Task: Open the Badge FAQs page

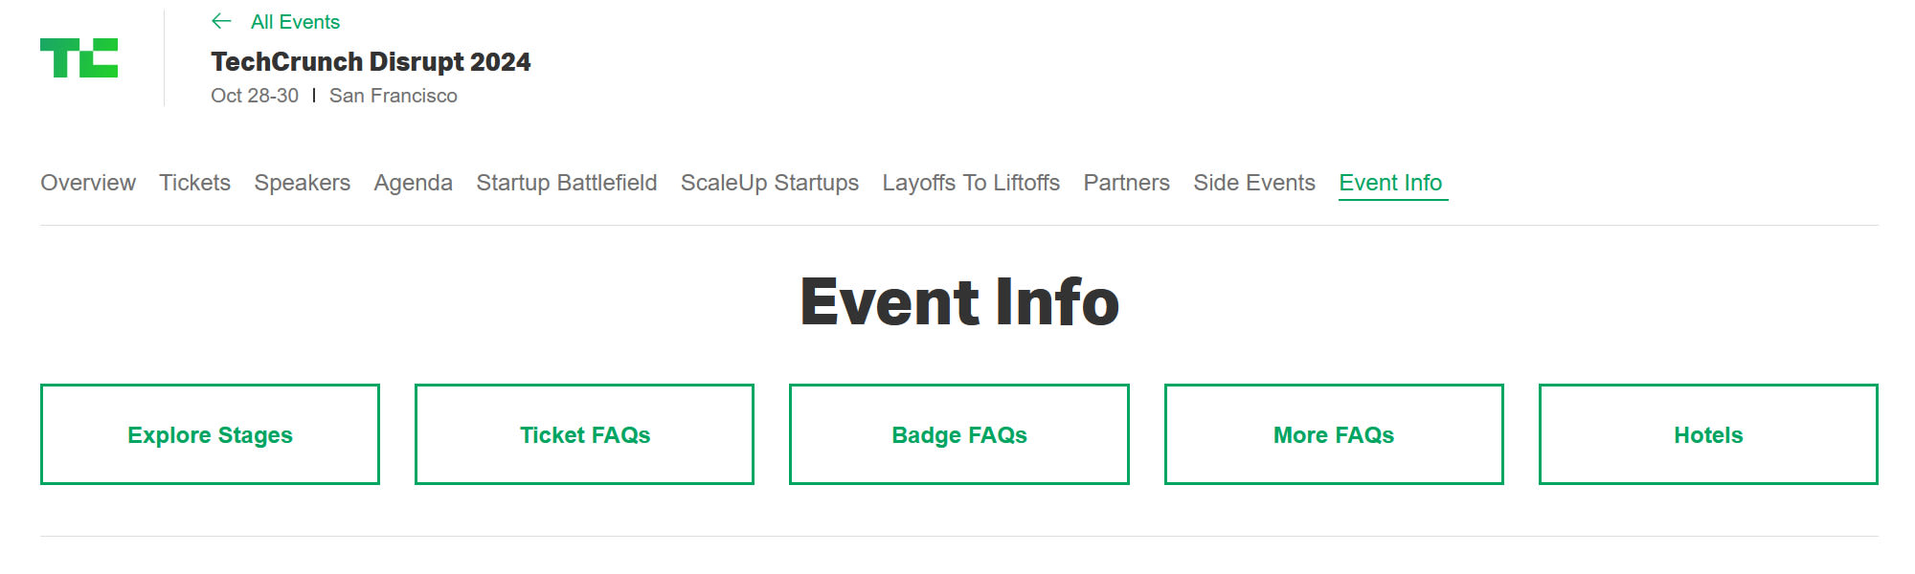Action: [958, 433]
